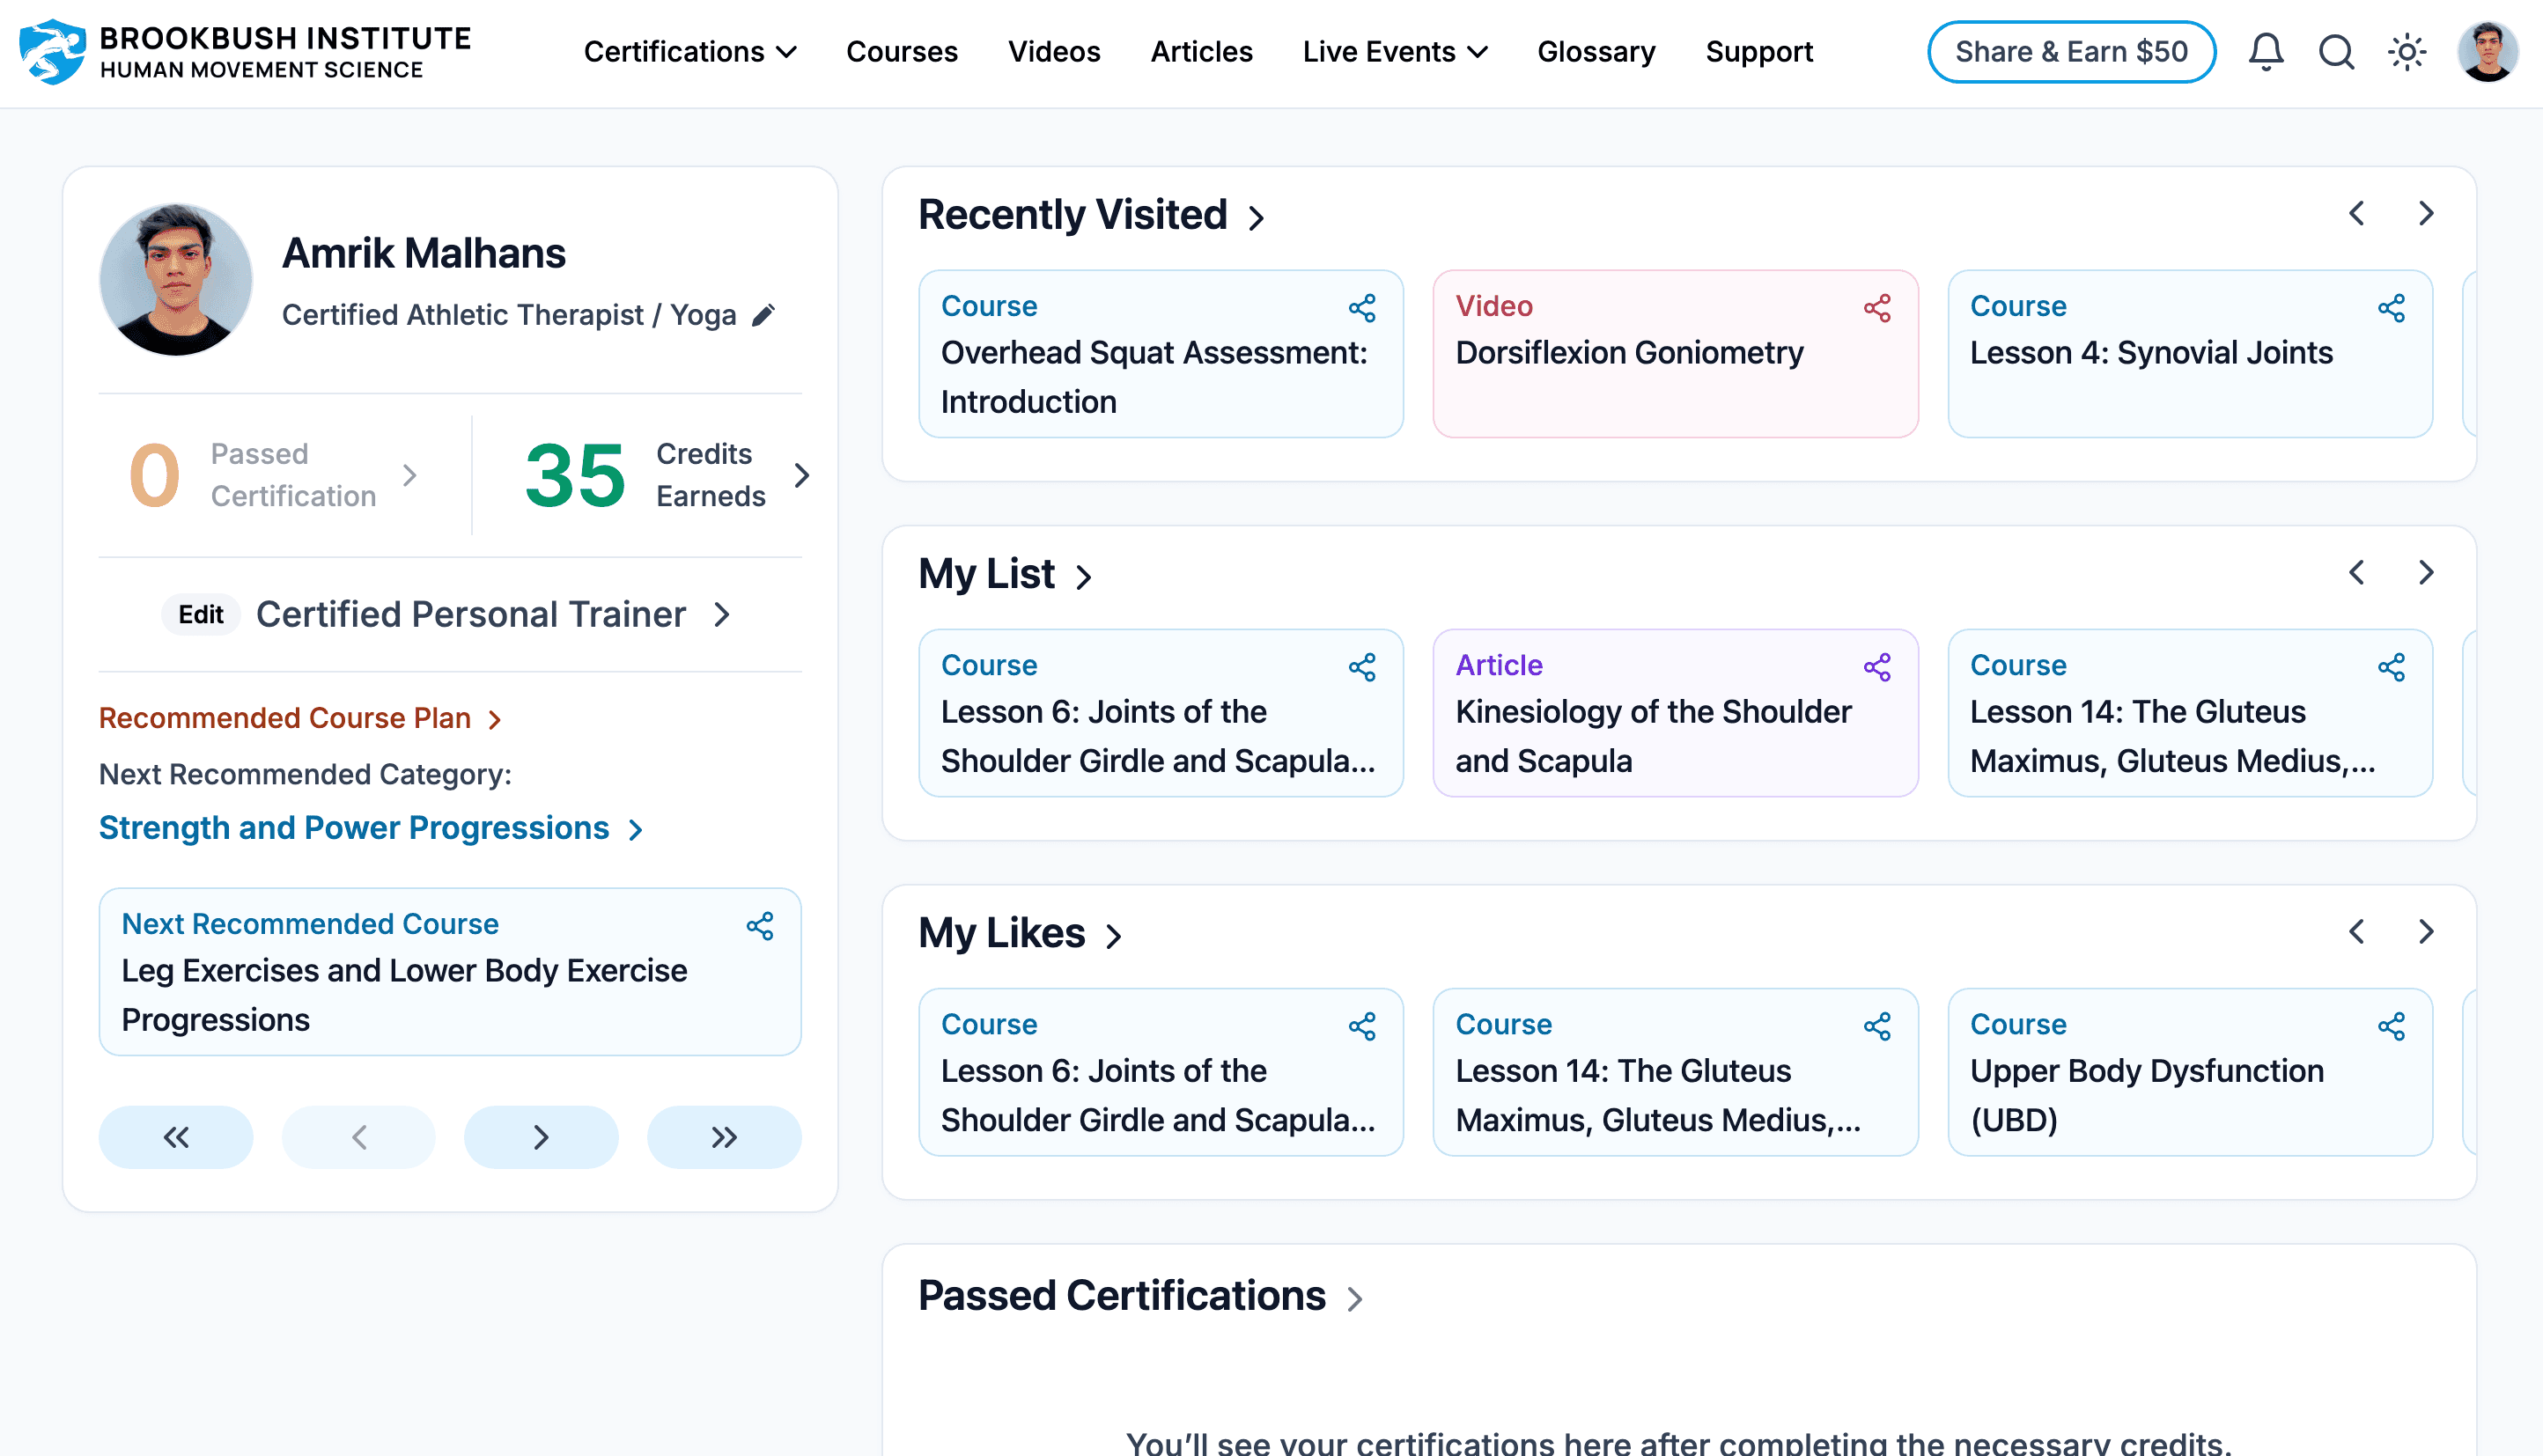Open the user avatar in top-right corner
The height and width of the screenshot is (1456, 2543).
[x=2487, y=52]
